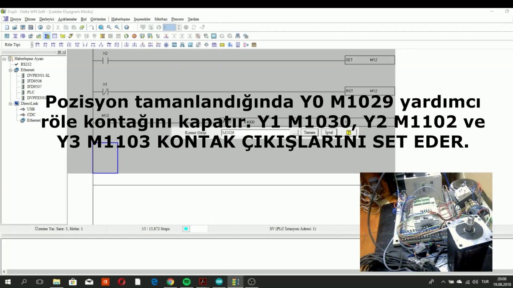Click the Save floppy disk icon
Screen dimensions: 513x288
(23, 27)
